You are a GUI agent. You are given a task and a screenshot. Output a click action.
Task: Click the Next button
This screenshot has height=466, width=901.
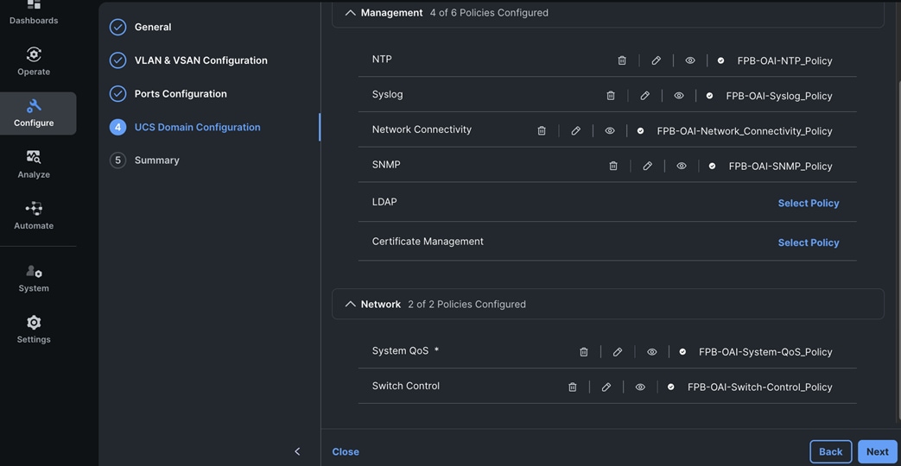tap(877, 451)
